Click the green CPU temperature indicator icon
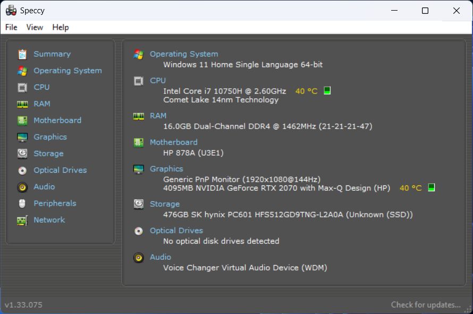 [x=327, y=90]
